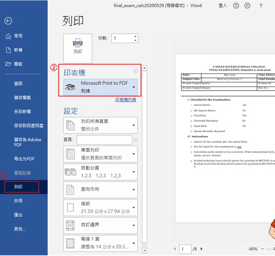Select 列印 Print in the sidebar
The width and height of the screenshot is (275, 256).
click(24, 187)
